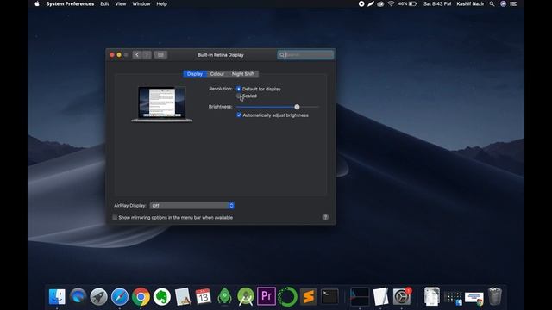
Task: Click the Brightness slider handle
Action: pos(297,107)
